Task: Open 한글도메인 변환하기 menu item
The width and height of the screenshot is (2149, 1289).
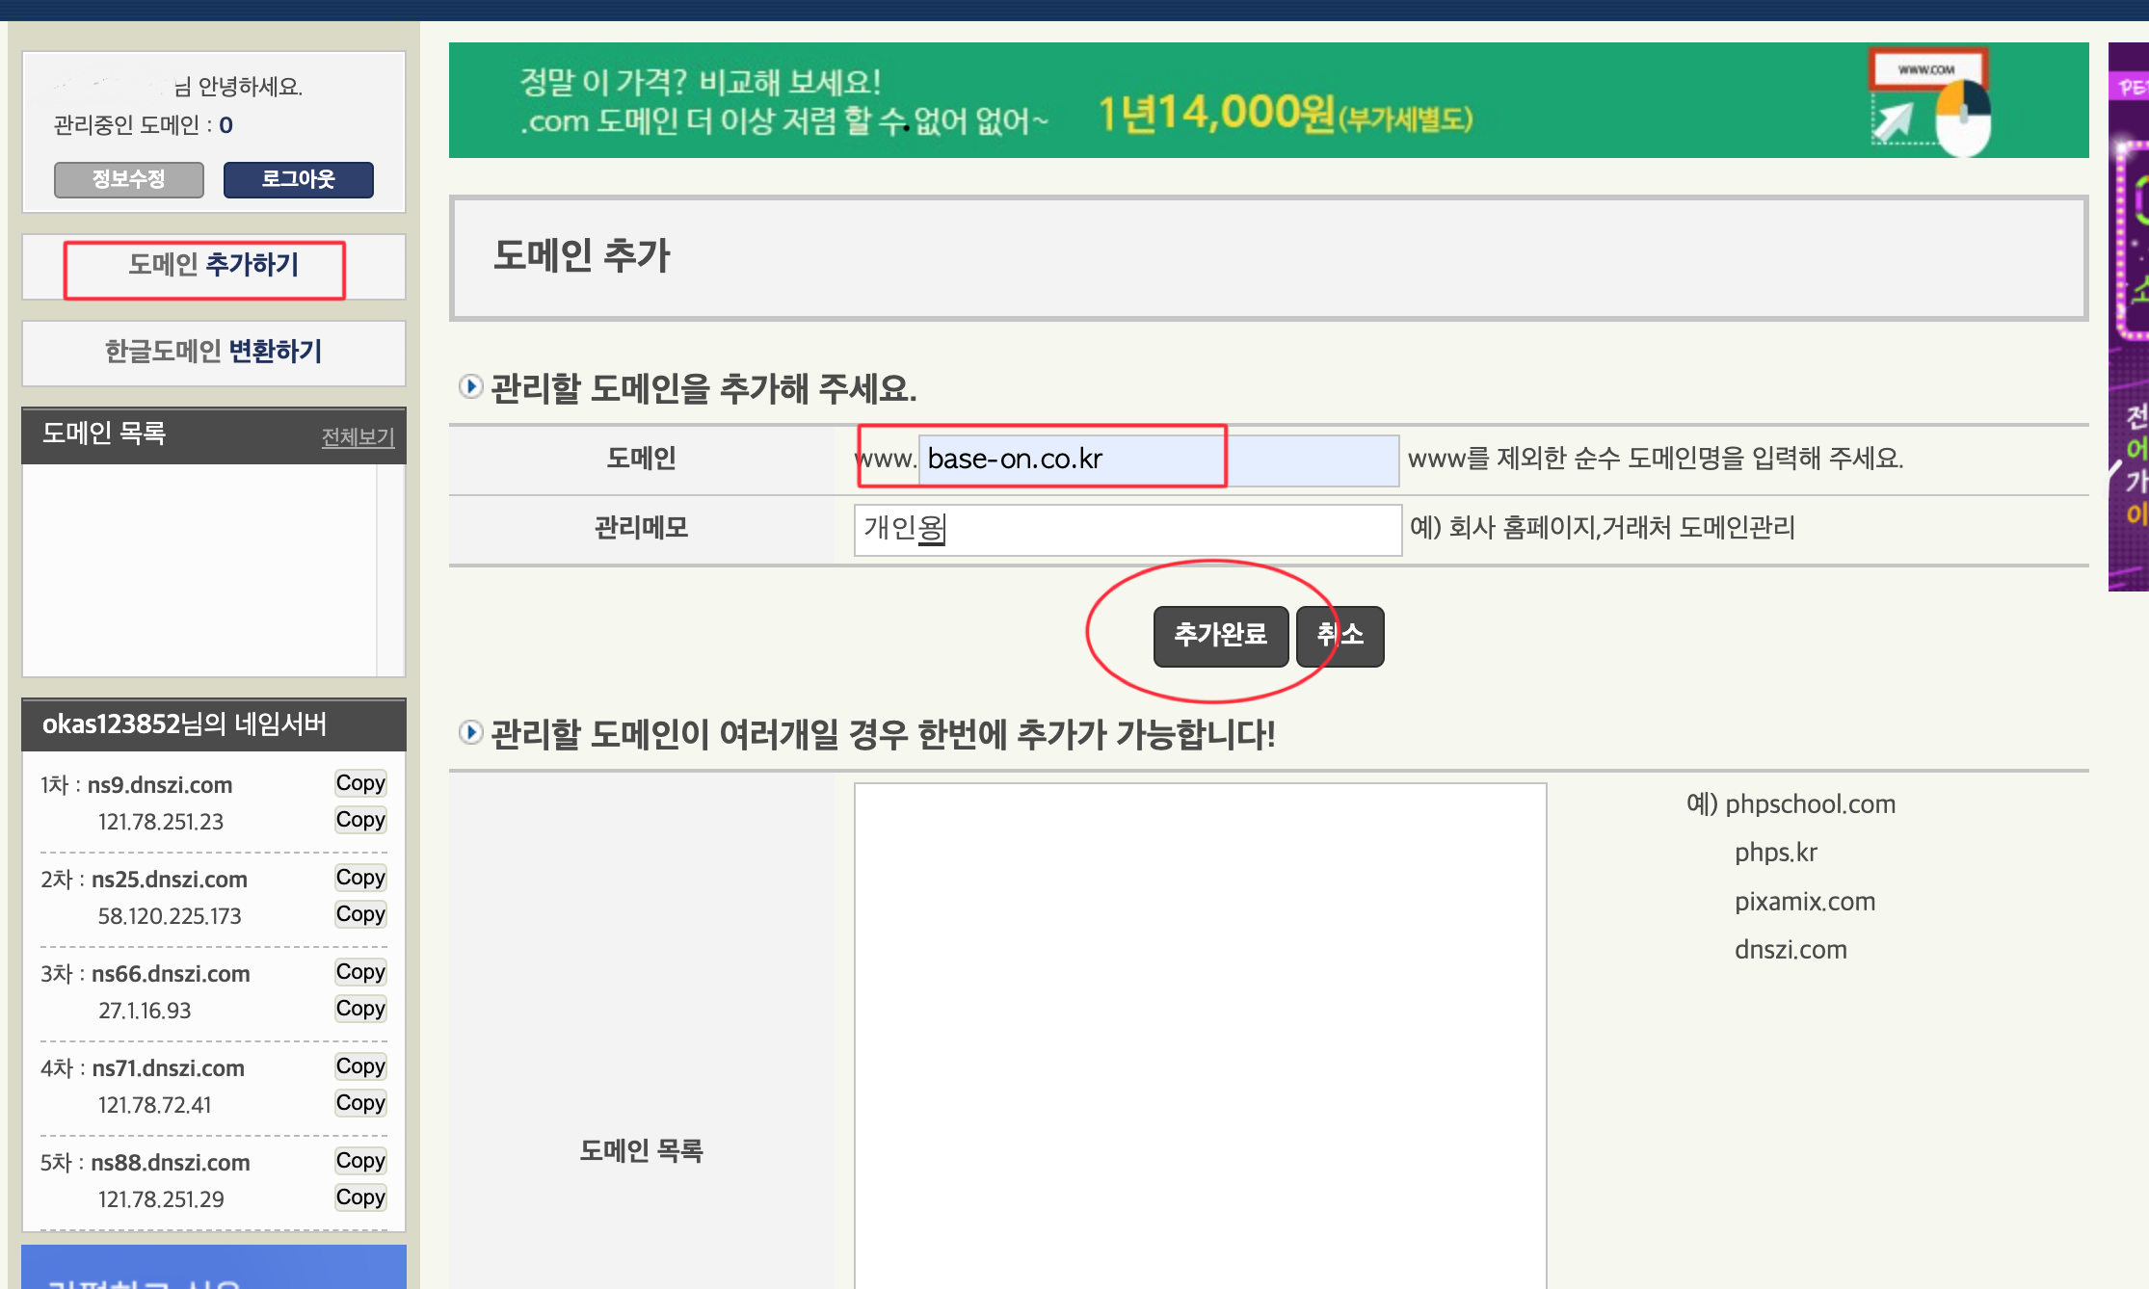Action: [213, 352]
